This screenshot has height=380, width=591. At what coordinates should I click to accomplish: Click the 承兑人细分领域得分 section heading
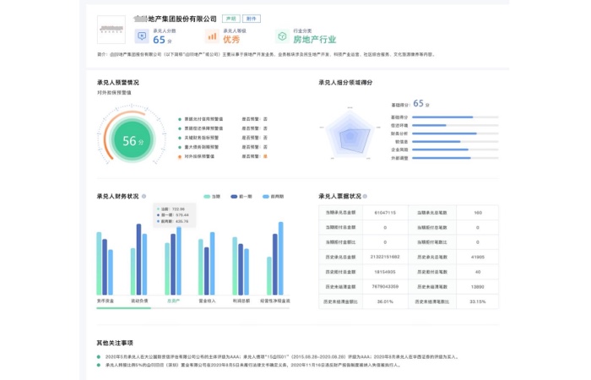[345, 83]
